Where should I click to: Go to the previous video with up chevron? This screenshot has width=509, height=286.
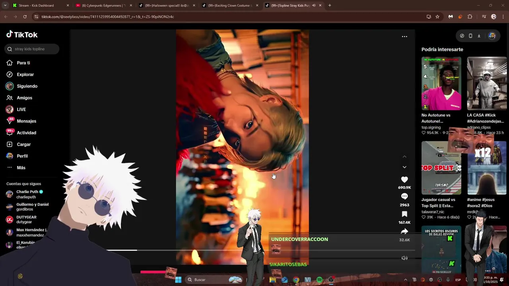[404, 157]
